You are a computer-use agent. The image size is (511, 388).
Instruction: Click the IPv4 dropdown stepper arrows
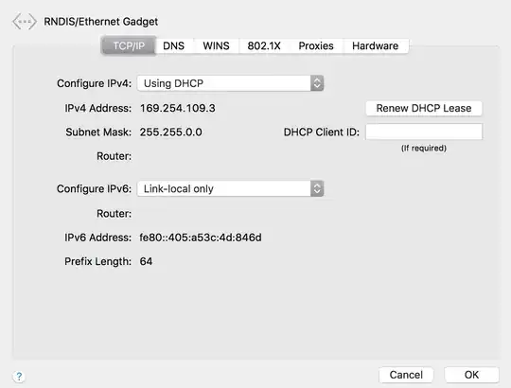click(317, 83)
